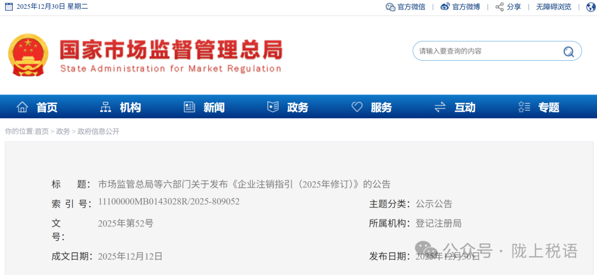Image resolution: width=597 pixels, height=275 pixels.
Task: Click the 新闻 newspaper icon
Action: tap(190, 107)
